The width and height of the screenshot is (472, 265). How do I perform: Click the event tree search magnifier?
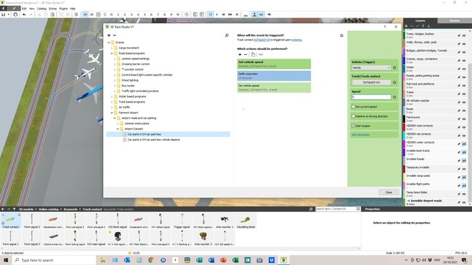(227, 36)
